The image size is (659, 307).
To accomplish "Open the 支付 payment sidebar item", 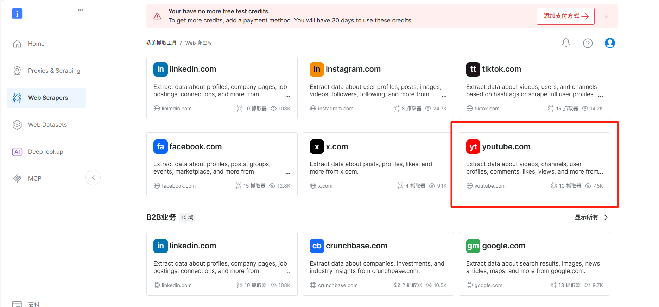I will (34, 304).
